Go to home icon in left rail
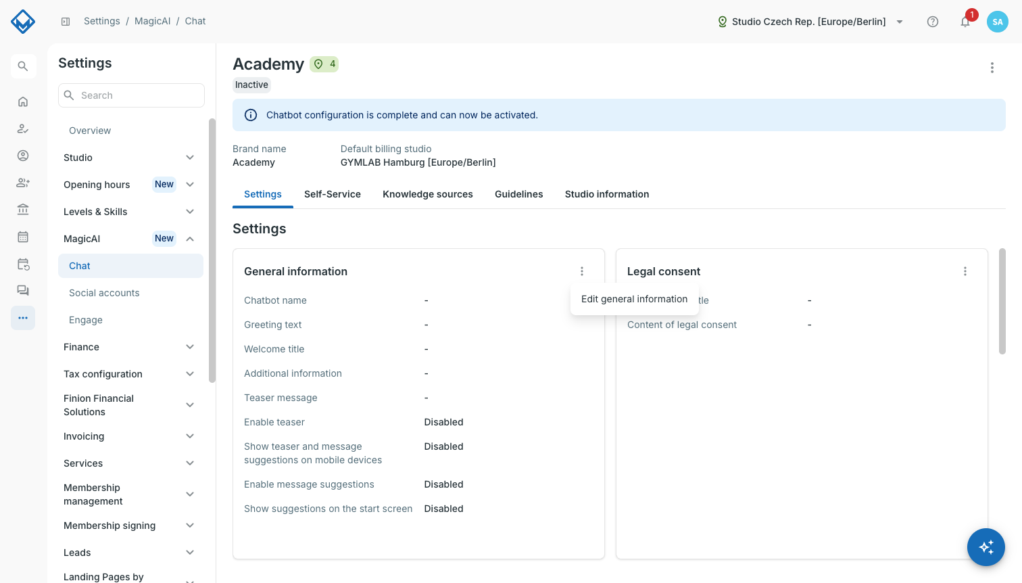Viewport: 1022px width, 583px height. pyautogui.click(x=23, y=101)
